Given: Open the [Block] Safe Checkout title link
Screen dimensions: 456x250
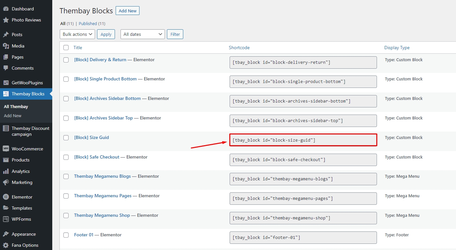Looking at the screenshot, I should (97, 157).
